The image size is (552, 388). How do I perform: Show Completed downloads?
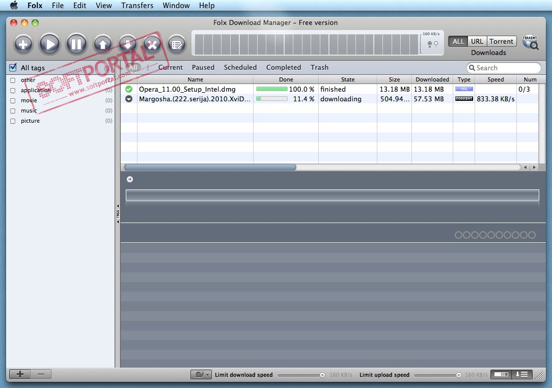[284, 68]
